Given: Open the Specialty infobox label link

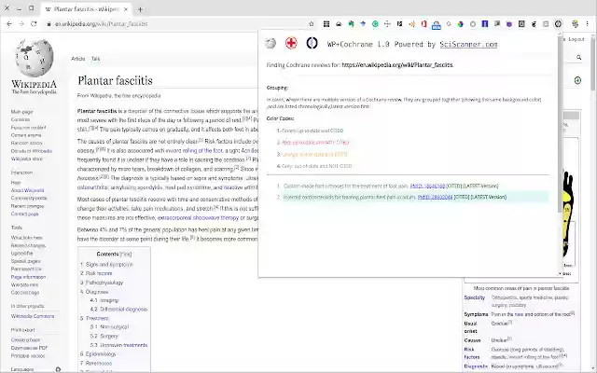Looking at the screenshot, I should click(x=475, y=297).
